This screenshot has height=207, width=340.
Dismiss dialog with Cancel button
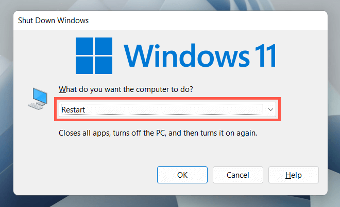[238, 175]
